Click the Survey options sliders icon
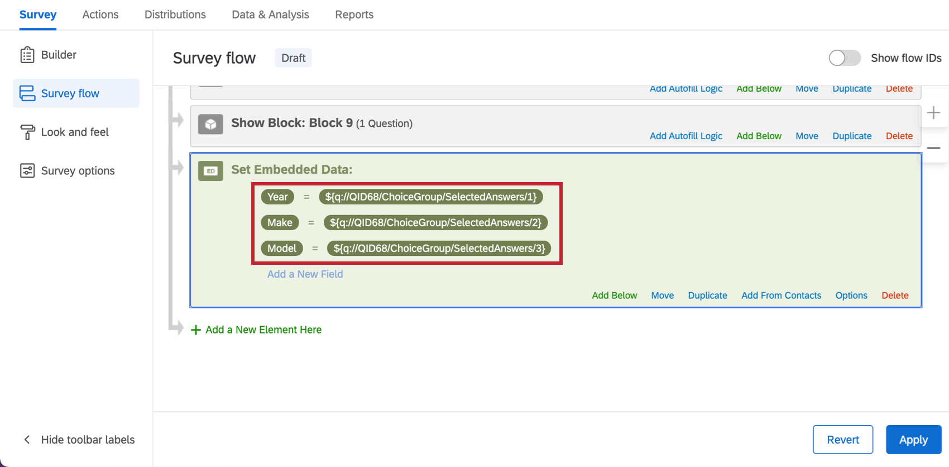This screenshot has height=467, width=949. (27, 171)
